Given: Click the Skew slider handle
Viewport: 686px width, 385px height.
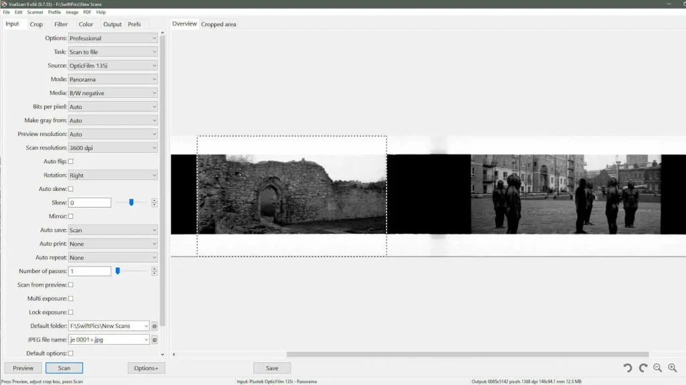Looking at the screenshot, I should pyautogui.click(x=131, y=202).
